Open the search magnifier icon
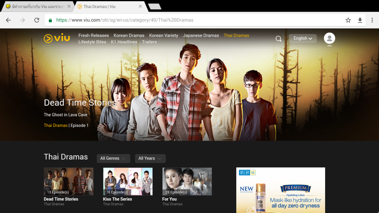379x213 pixels. [279, 39]
